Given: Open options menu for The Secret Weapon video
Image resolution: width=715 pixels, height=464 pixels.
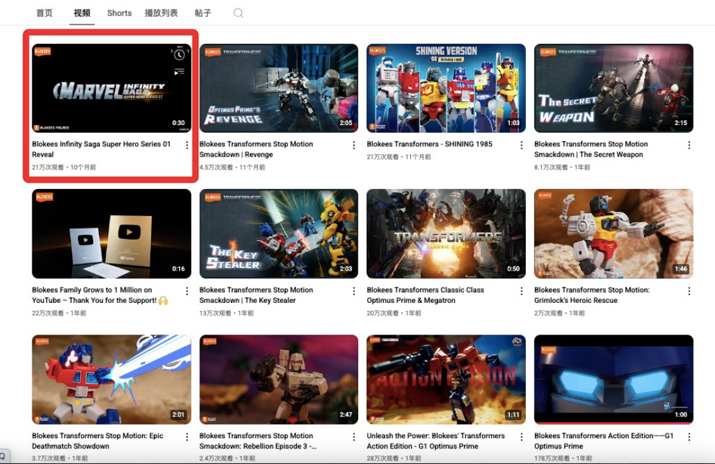Looking at the screenshot, I should (689, 145).
